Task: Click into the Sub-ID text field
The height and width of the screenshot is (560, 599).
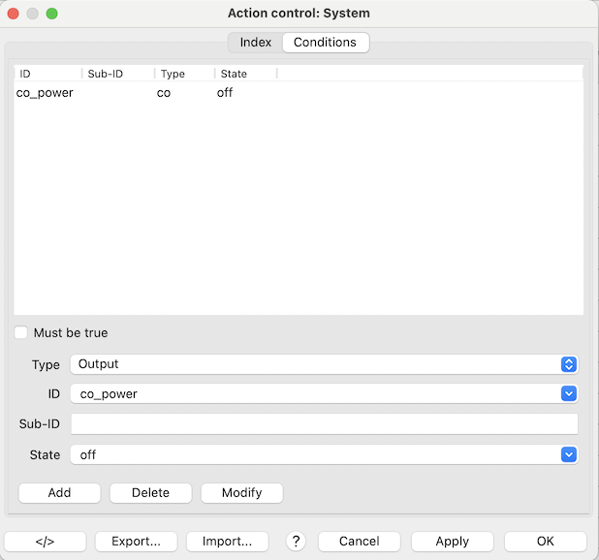Action: (324, 424)
